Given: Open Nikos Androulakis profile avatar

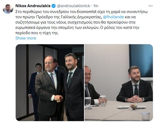Looking at the screenshot, I should 8,9.
